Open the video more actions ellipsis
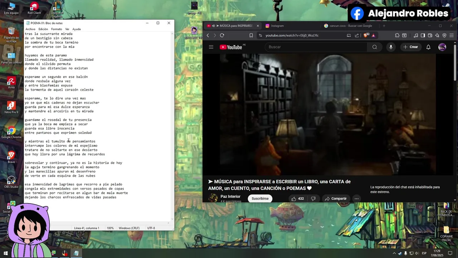The height and width of the screenshot is (258, 458). point(356,199)
